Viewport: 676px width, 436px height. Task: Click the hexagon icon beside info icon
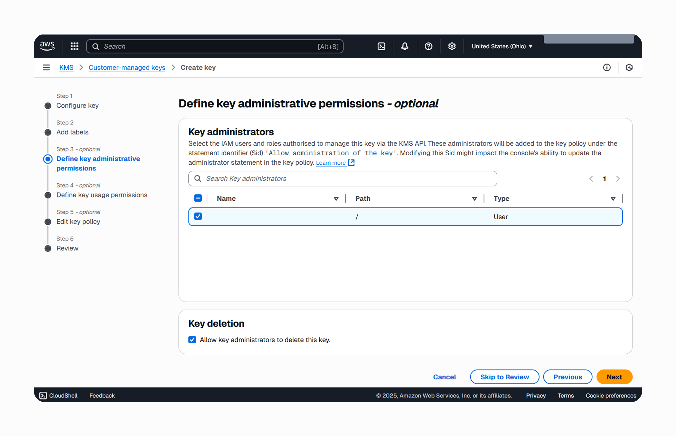coord(629,68)
